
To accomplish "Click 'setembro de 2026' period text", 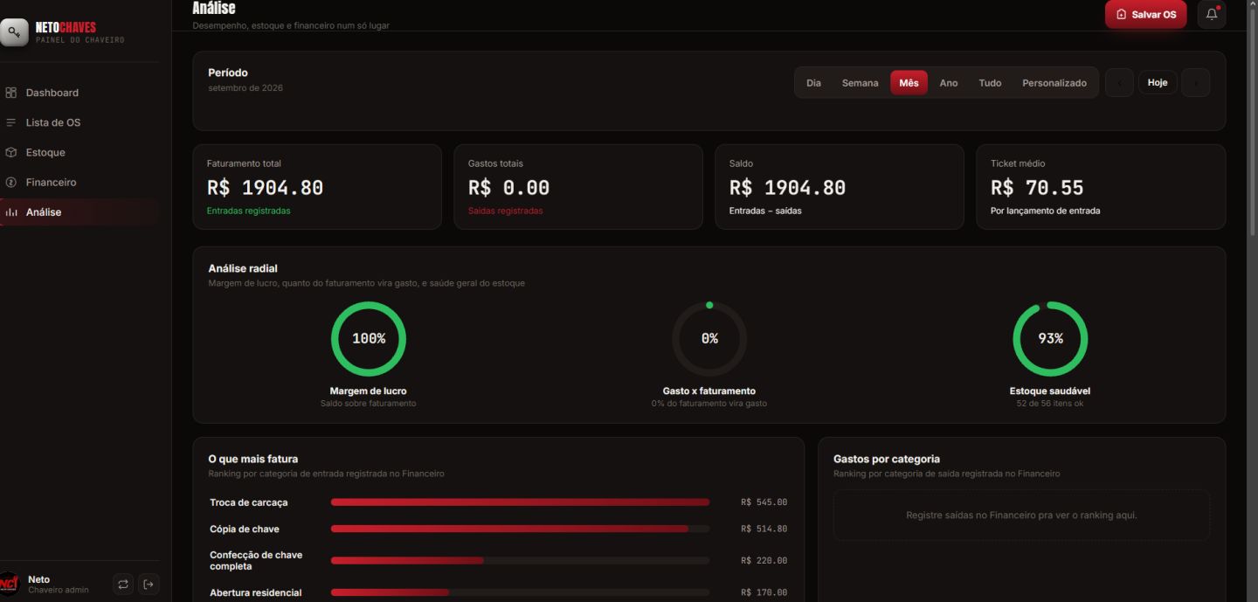I will [x=245, y=87].
